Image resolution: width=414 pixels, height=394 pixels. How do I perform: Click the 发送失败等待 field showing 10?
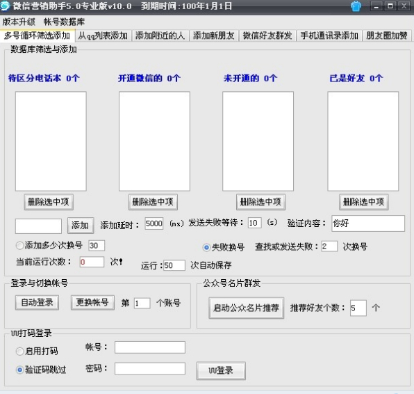[254, 223]
